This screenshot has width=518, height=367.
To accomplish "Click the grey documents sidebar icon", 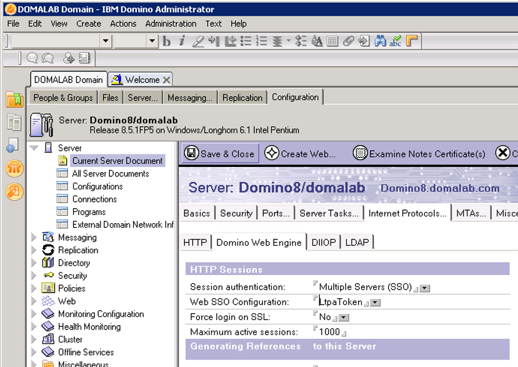I will pyautogui.click(x=14, y=123).
